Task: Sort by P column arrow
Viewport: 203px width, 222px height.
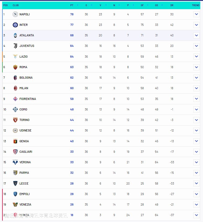Action: coord(133,5)
